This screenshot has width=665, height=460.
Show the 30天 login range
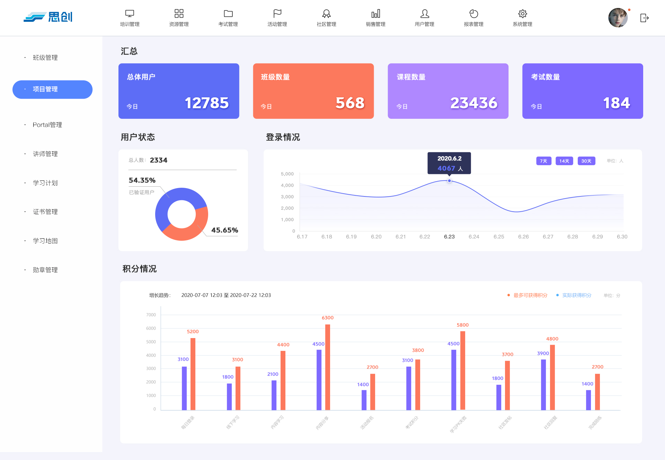(x=586, y=161)
